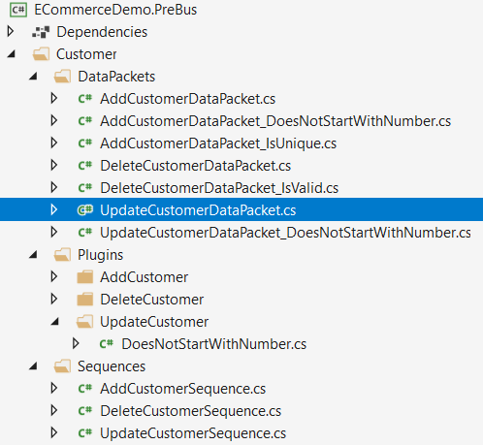Collapse the Plugins folder arrow
Viewport: 483px width, 445px height.
coord(33,255)
